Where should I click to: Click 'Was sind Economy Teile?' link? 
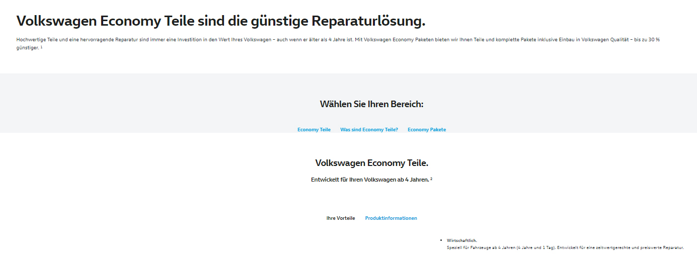369,130
